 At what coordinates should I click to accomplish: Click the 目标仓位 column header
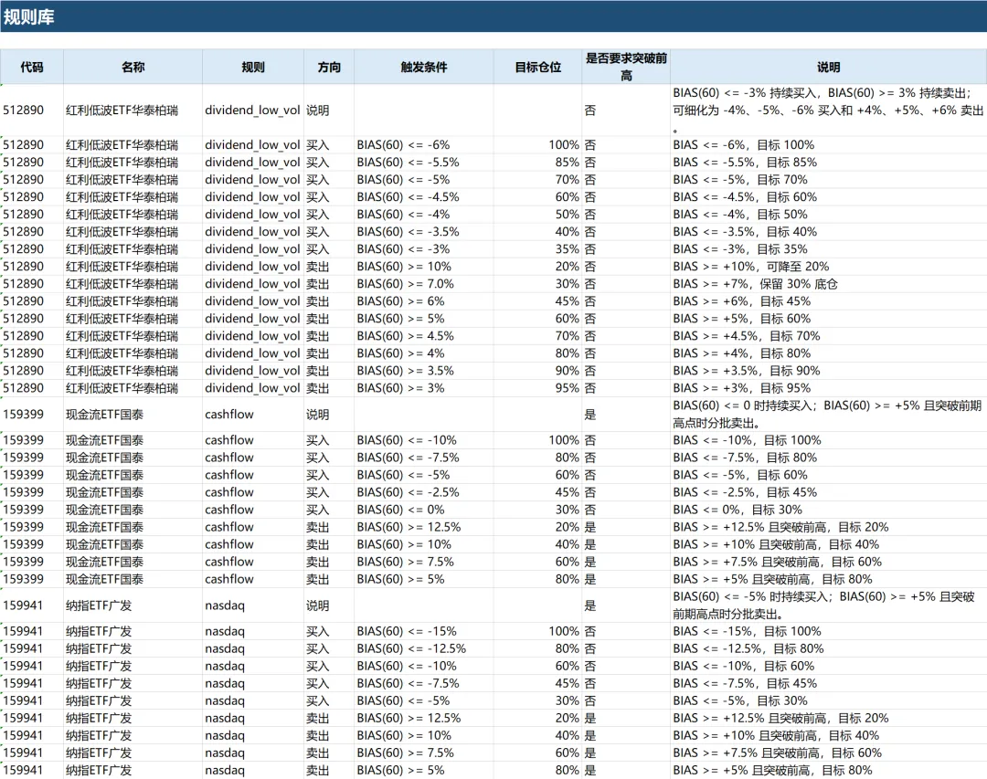click(x=537, y=67)
